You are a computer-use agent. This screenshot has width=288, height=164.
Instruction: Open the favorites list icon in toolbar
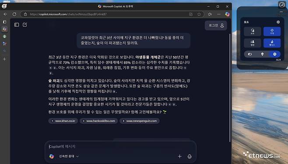(210, 14)
